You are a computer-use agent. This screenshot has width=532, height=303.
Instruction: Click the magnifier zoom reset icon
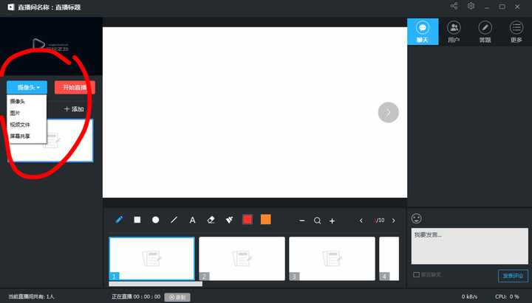[x=317, y=220]
